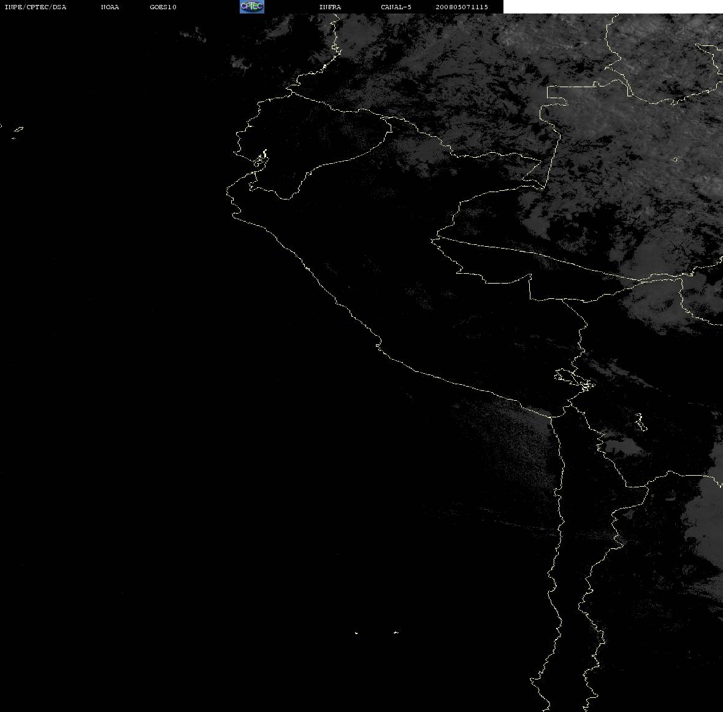Click the 200805071115 timestamp

coord(462,7)
